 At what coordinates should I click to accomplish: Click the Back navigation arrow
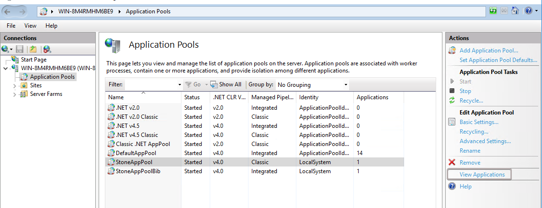(x=8, y=11)
